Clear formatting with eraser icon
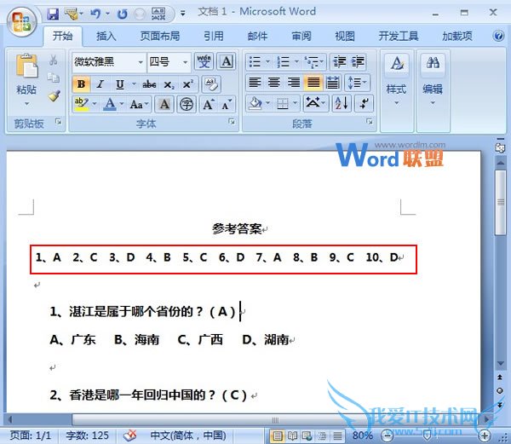The image size is (511, 444). [x=211, y=84]
